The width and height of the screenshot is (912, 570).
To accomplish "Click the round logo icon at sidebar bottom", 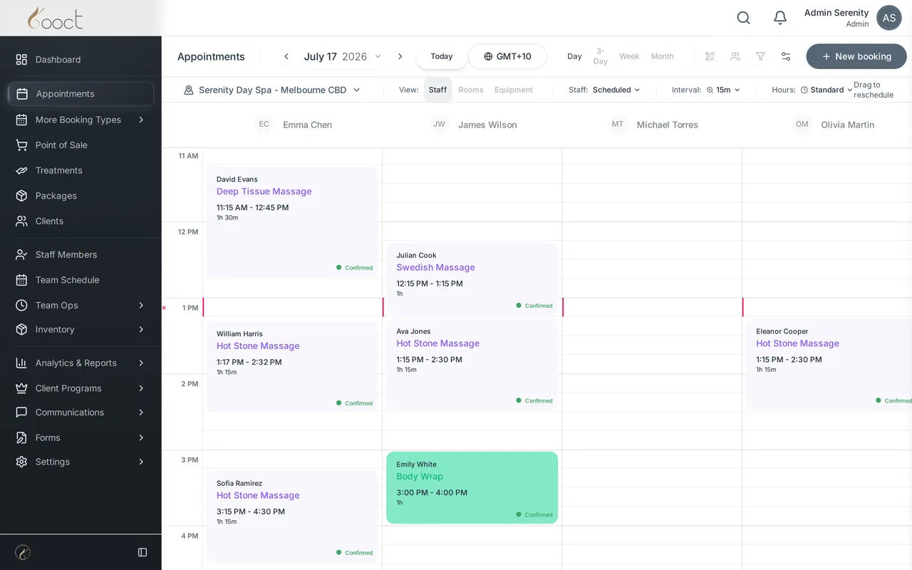I will [x=23, y=552].
